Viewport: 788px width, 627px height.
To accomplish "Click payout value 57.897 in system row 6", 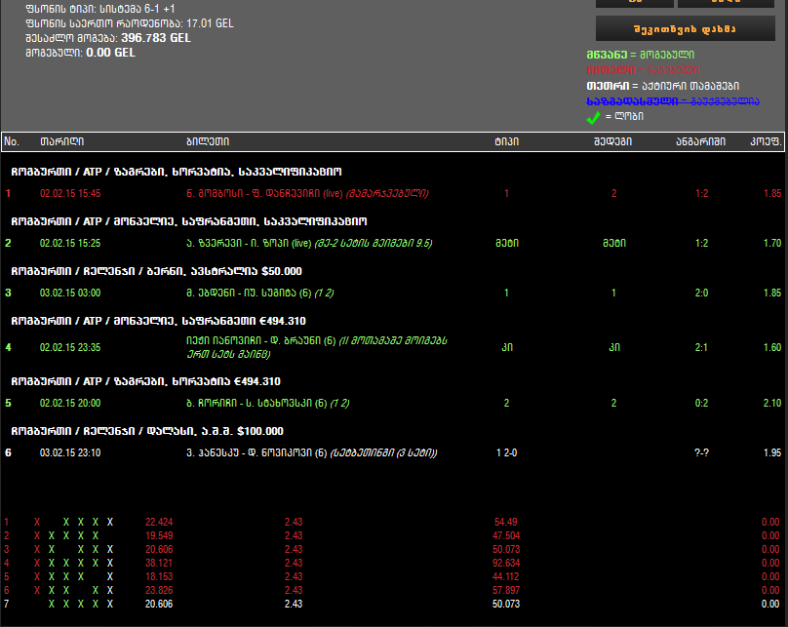I will pos(506,590).
